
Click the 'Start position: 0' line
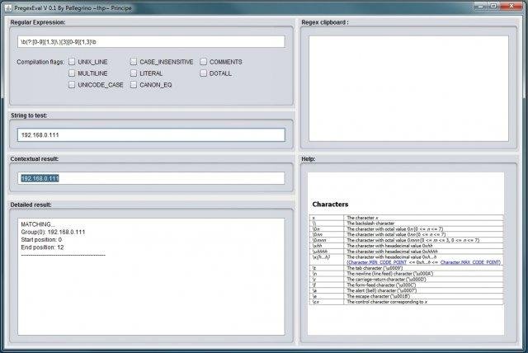pyautogui.click(x=41, y=240)
